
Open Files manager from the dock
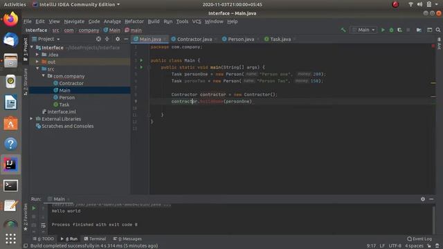[10, 60]
